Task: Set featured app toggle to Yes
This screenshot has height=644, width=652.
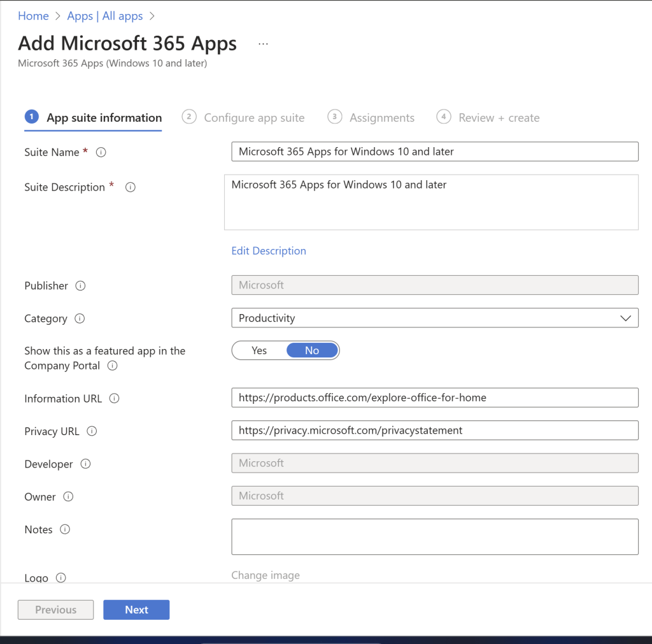Action: [x=259, y=350]
